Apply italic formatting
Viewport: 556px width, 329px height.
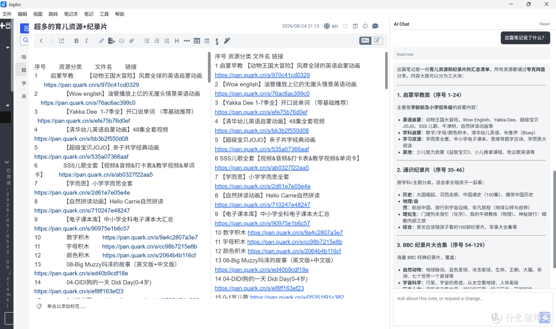tap(86, 41)
